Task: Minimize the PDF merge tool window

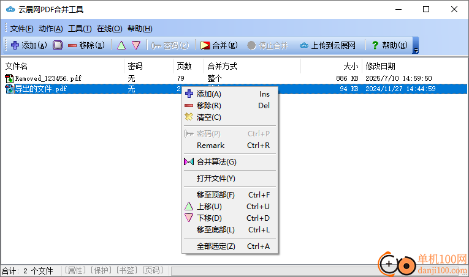Action: point(398,9)
